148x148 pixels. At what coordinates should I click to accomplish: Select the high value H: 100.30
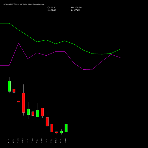(x=76, y=8)
